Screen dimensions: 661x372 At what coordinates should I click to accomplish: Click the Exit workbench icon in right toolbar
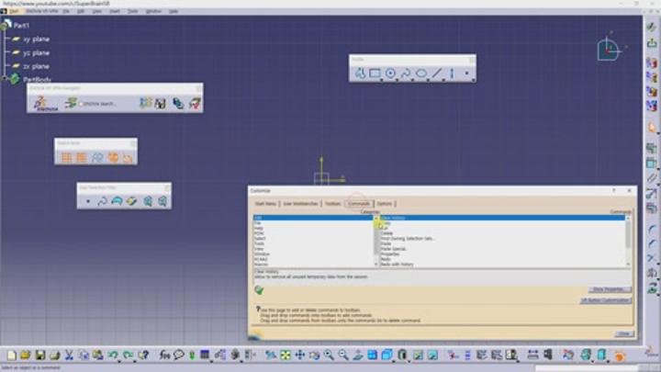(652, 42)
